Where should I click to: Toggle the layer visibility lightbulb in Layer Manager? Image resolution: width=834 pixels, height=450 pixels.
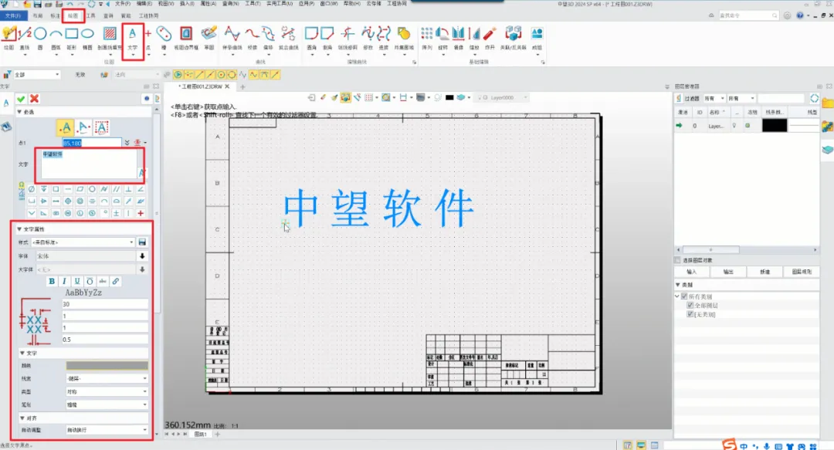click(733, 125)
